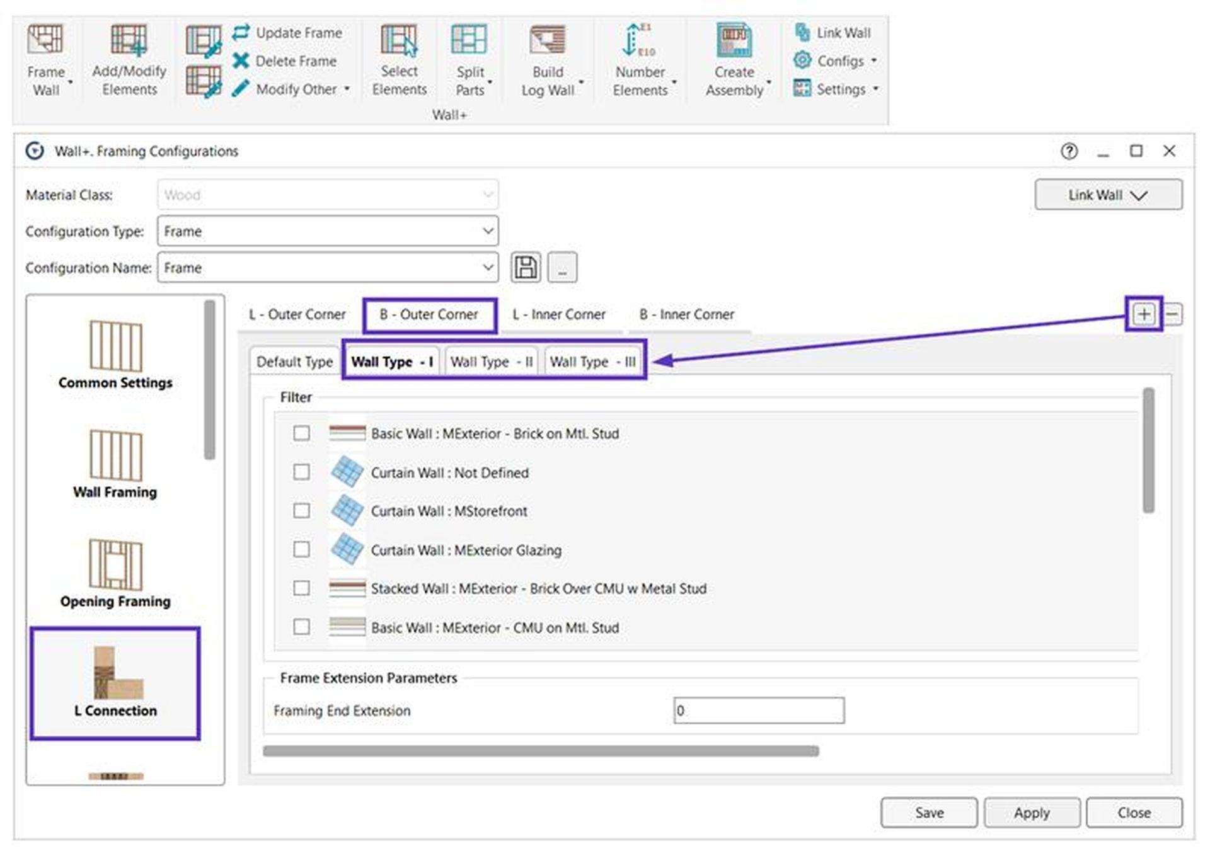Click the Wall+ Framing Configurations title icon

point(35,151)
